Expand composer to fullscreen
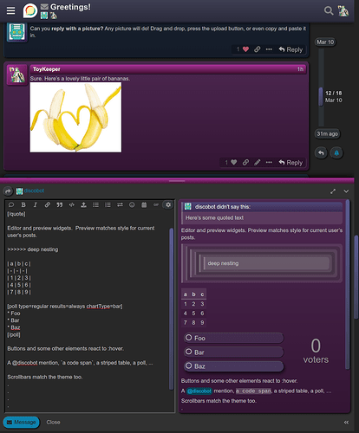Screen dimensions: 359x433 (333, 191)
